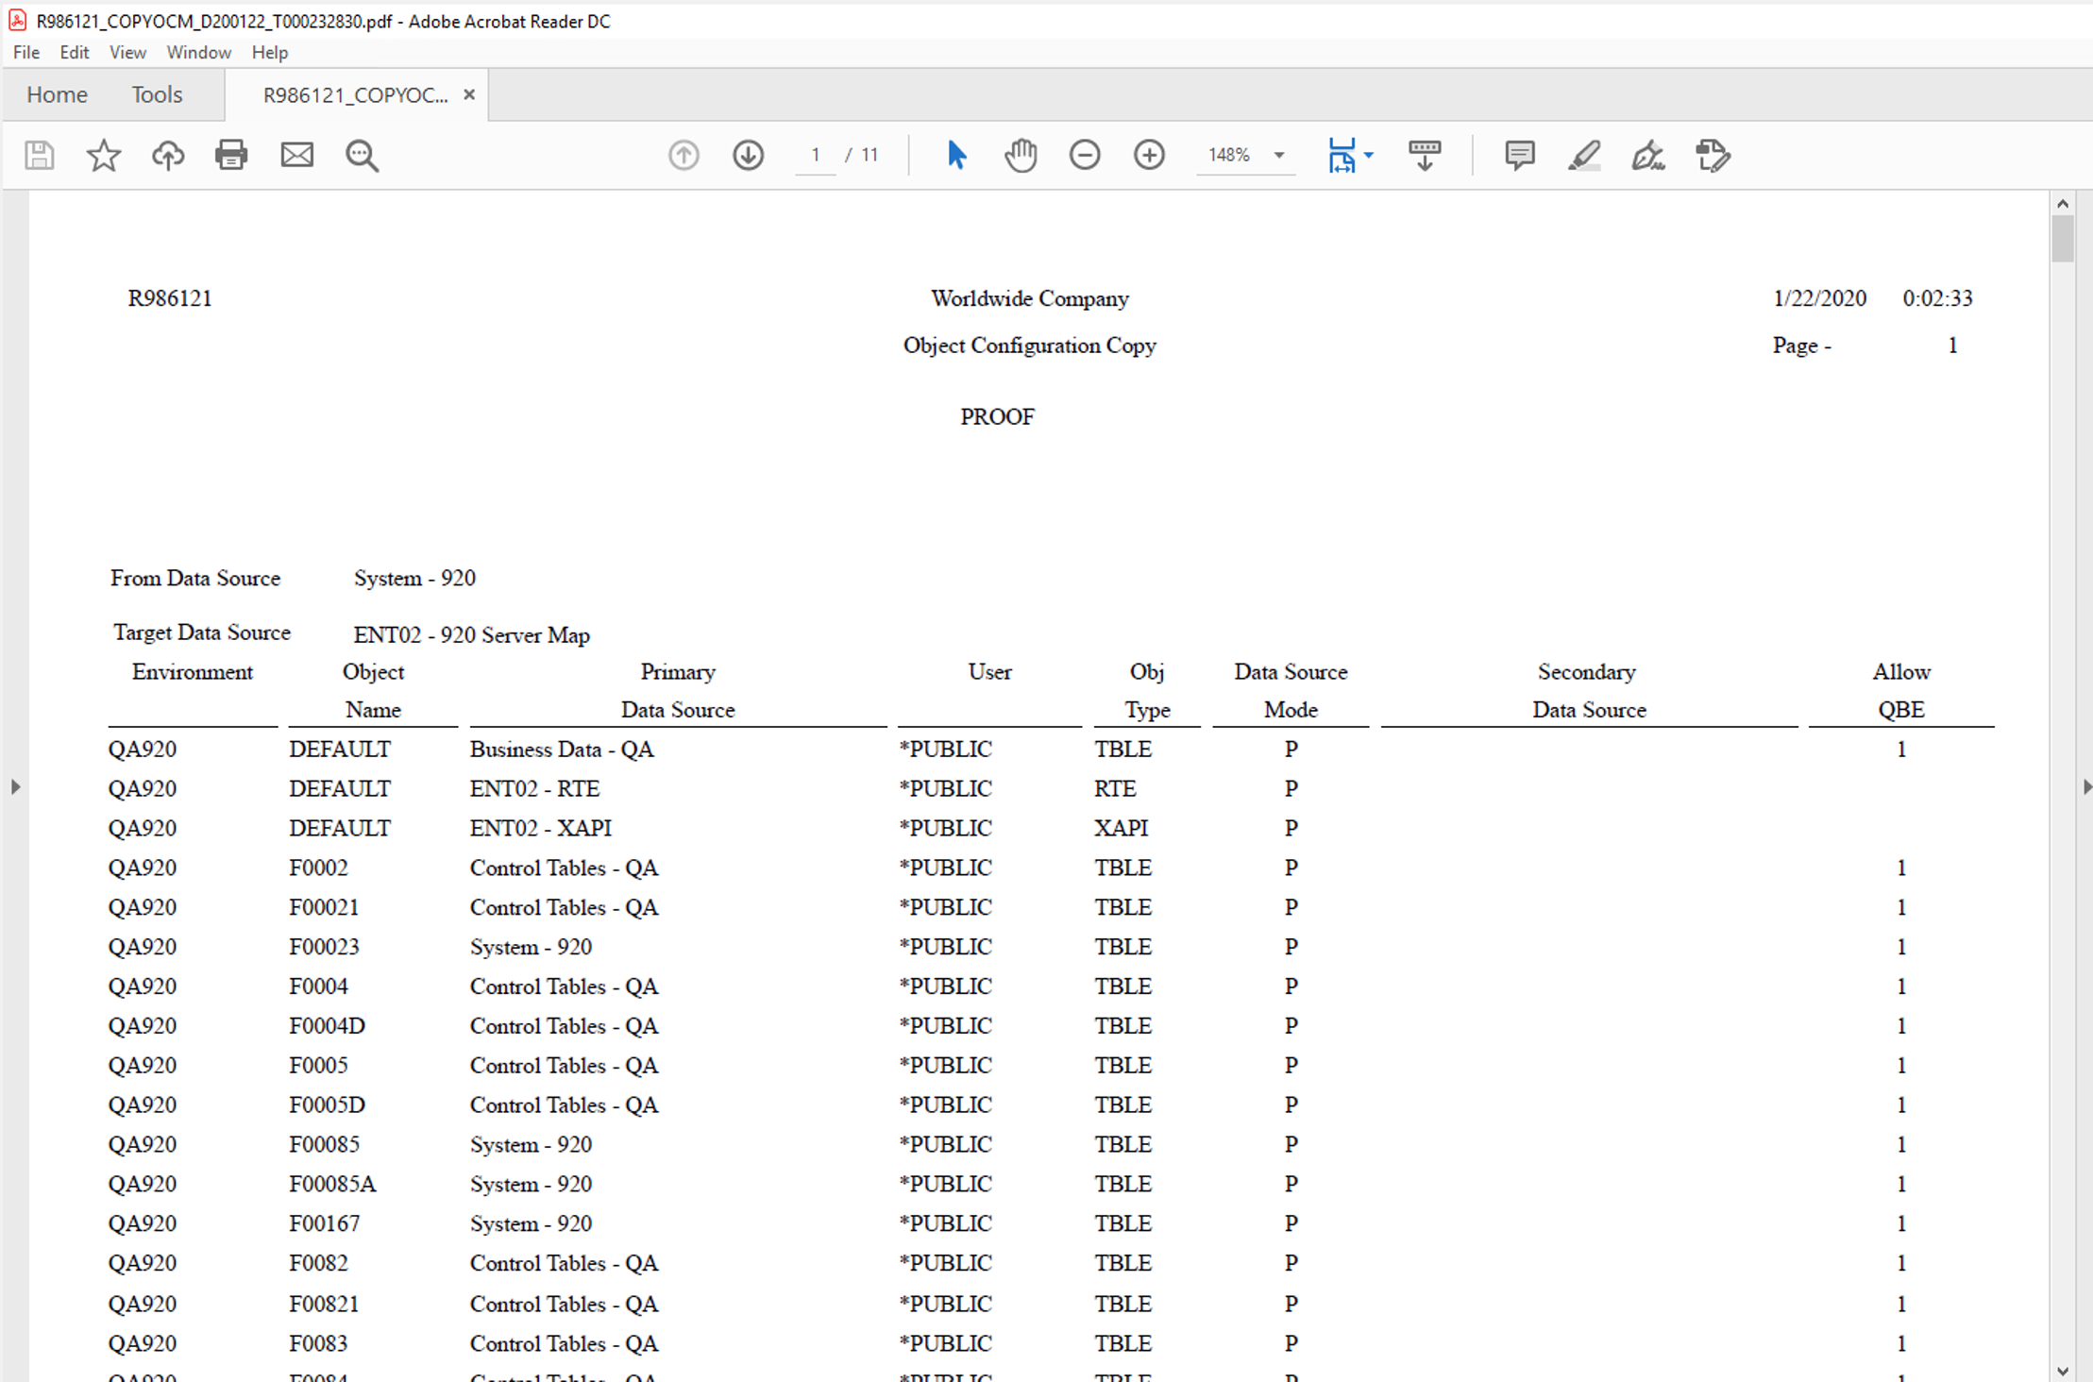Screen dimensions: 2093x1382
Task: Click the vertical scrollbar down arrow
Action: click(2063, 1371)
